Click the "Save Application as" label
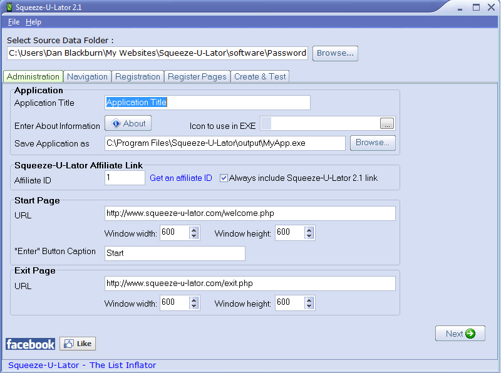This screenshot has width=501, height=373. coord(52,144)
